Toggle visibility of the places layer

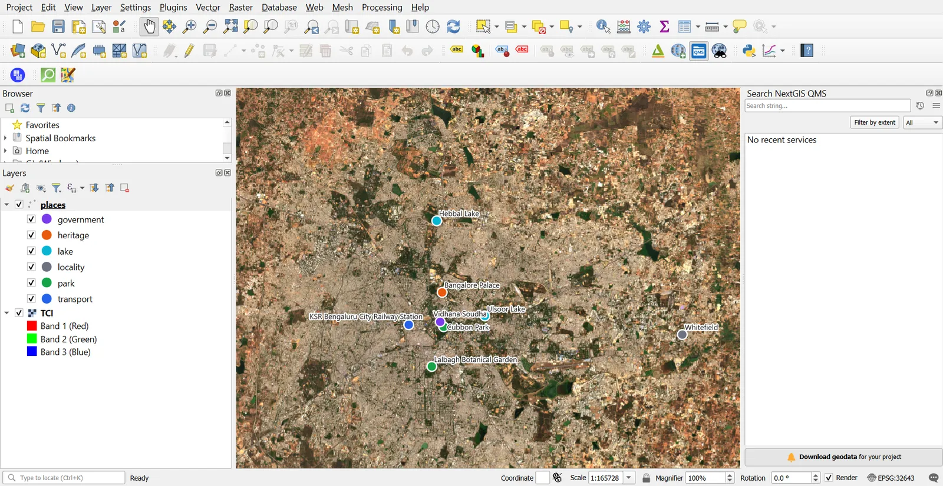coord(19,204)
